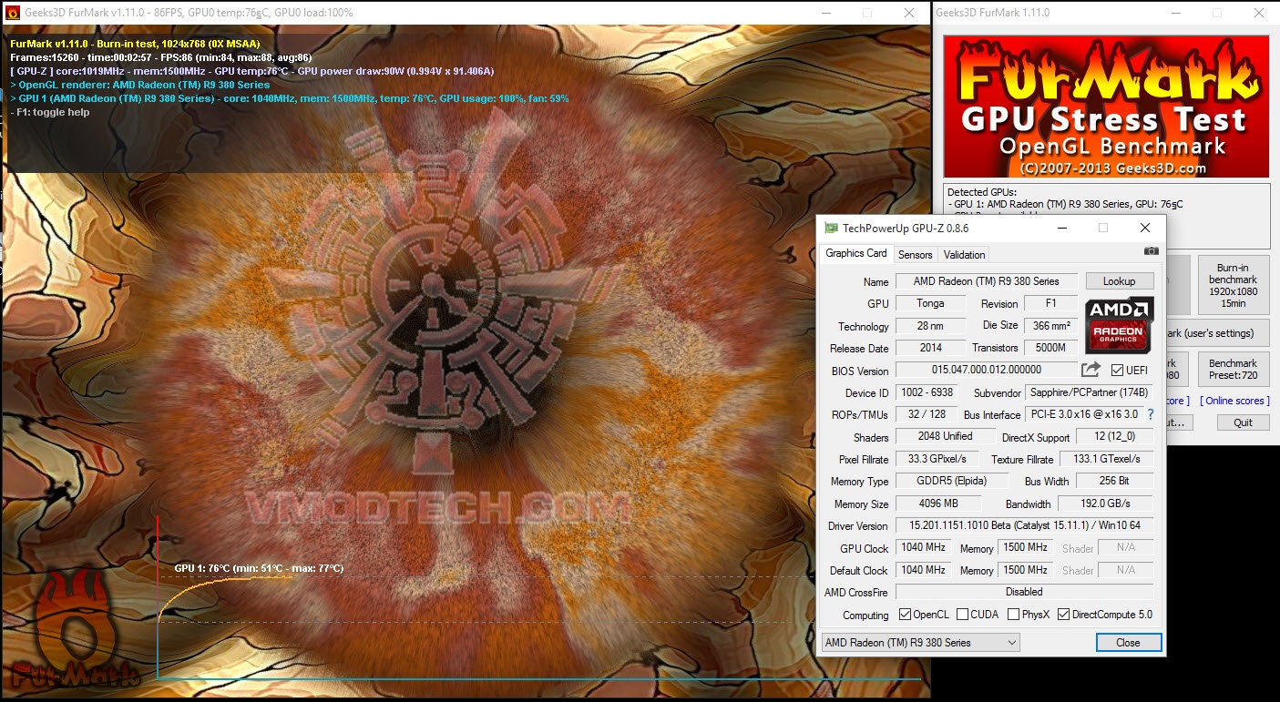Image resolution: width=1280 pixels, height=702 pixels.
Task: Click the Memory field in Default Clock row
Action: tap(1026, 570)
